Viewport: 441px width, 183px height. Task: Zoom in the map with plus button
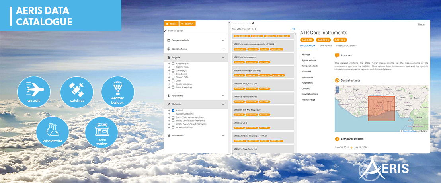(x=338, y=88)
